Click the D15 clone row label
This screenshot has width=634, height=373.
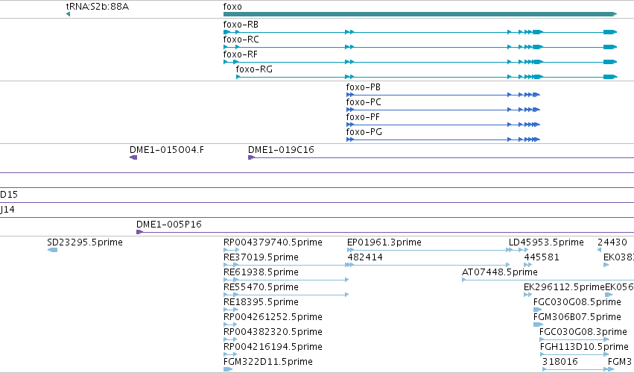[x=9, y=195]
